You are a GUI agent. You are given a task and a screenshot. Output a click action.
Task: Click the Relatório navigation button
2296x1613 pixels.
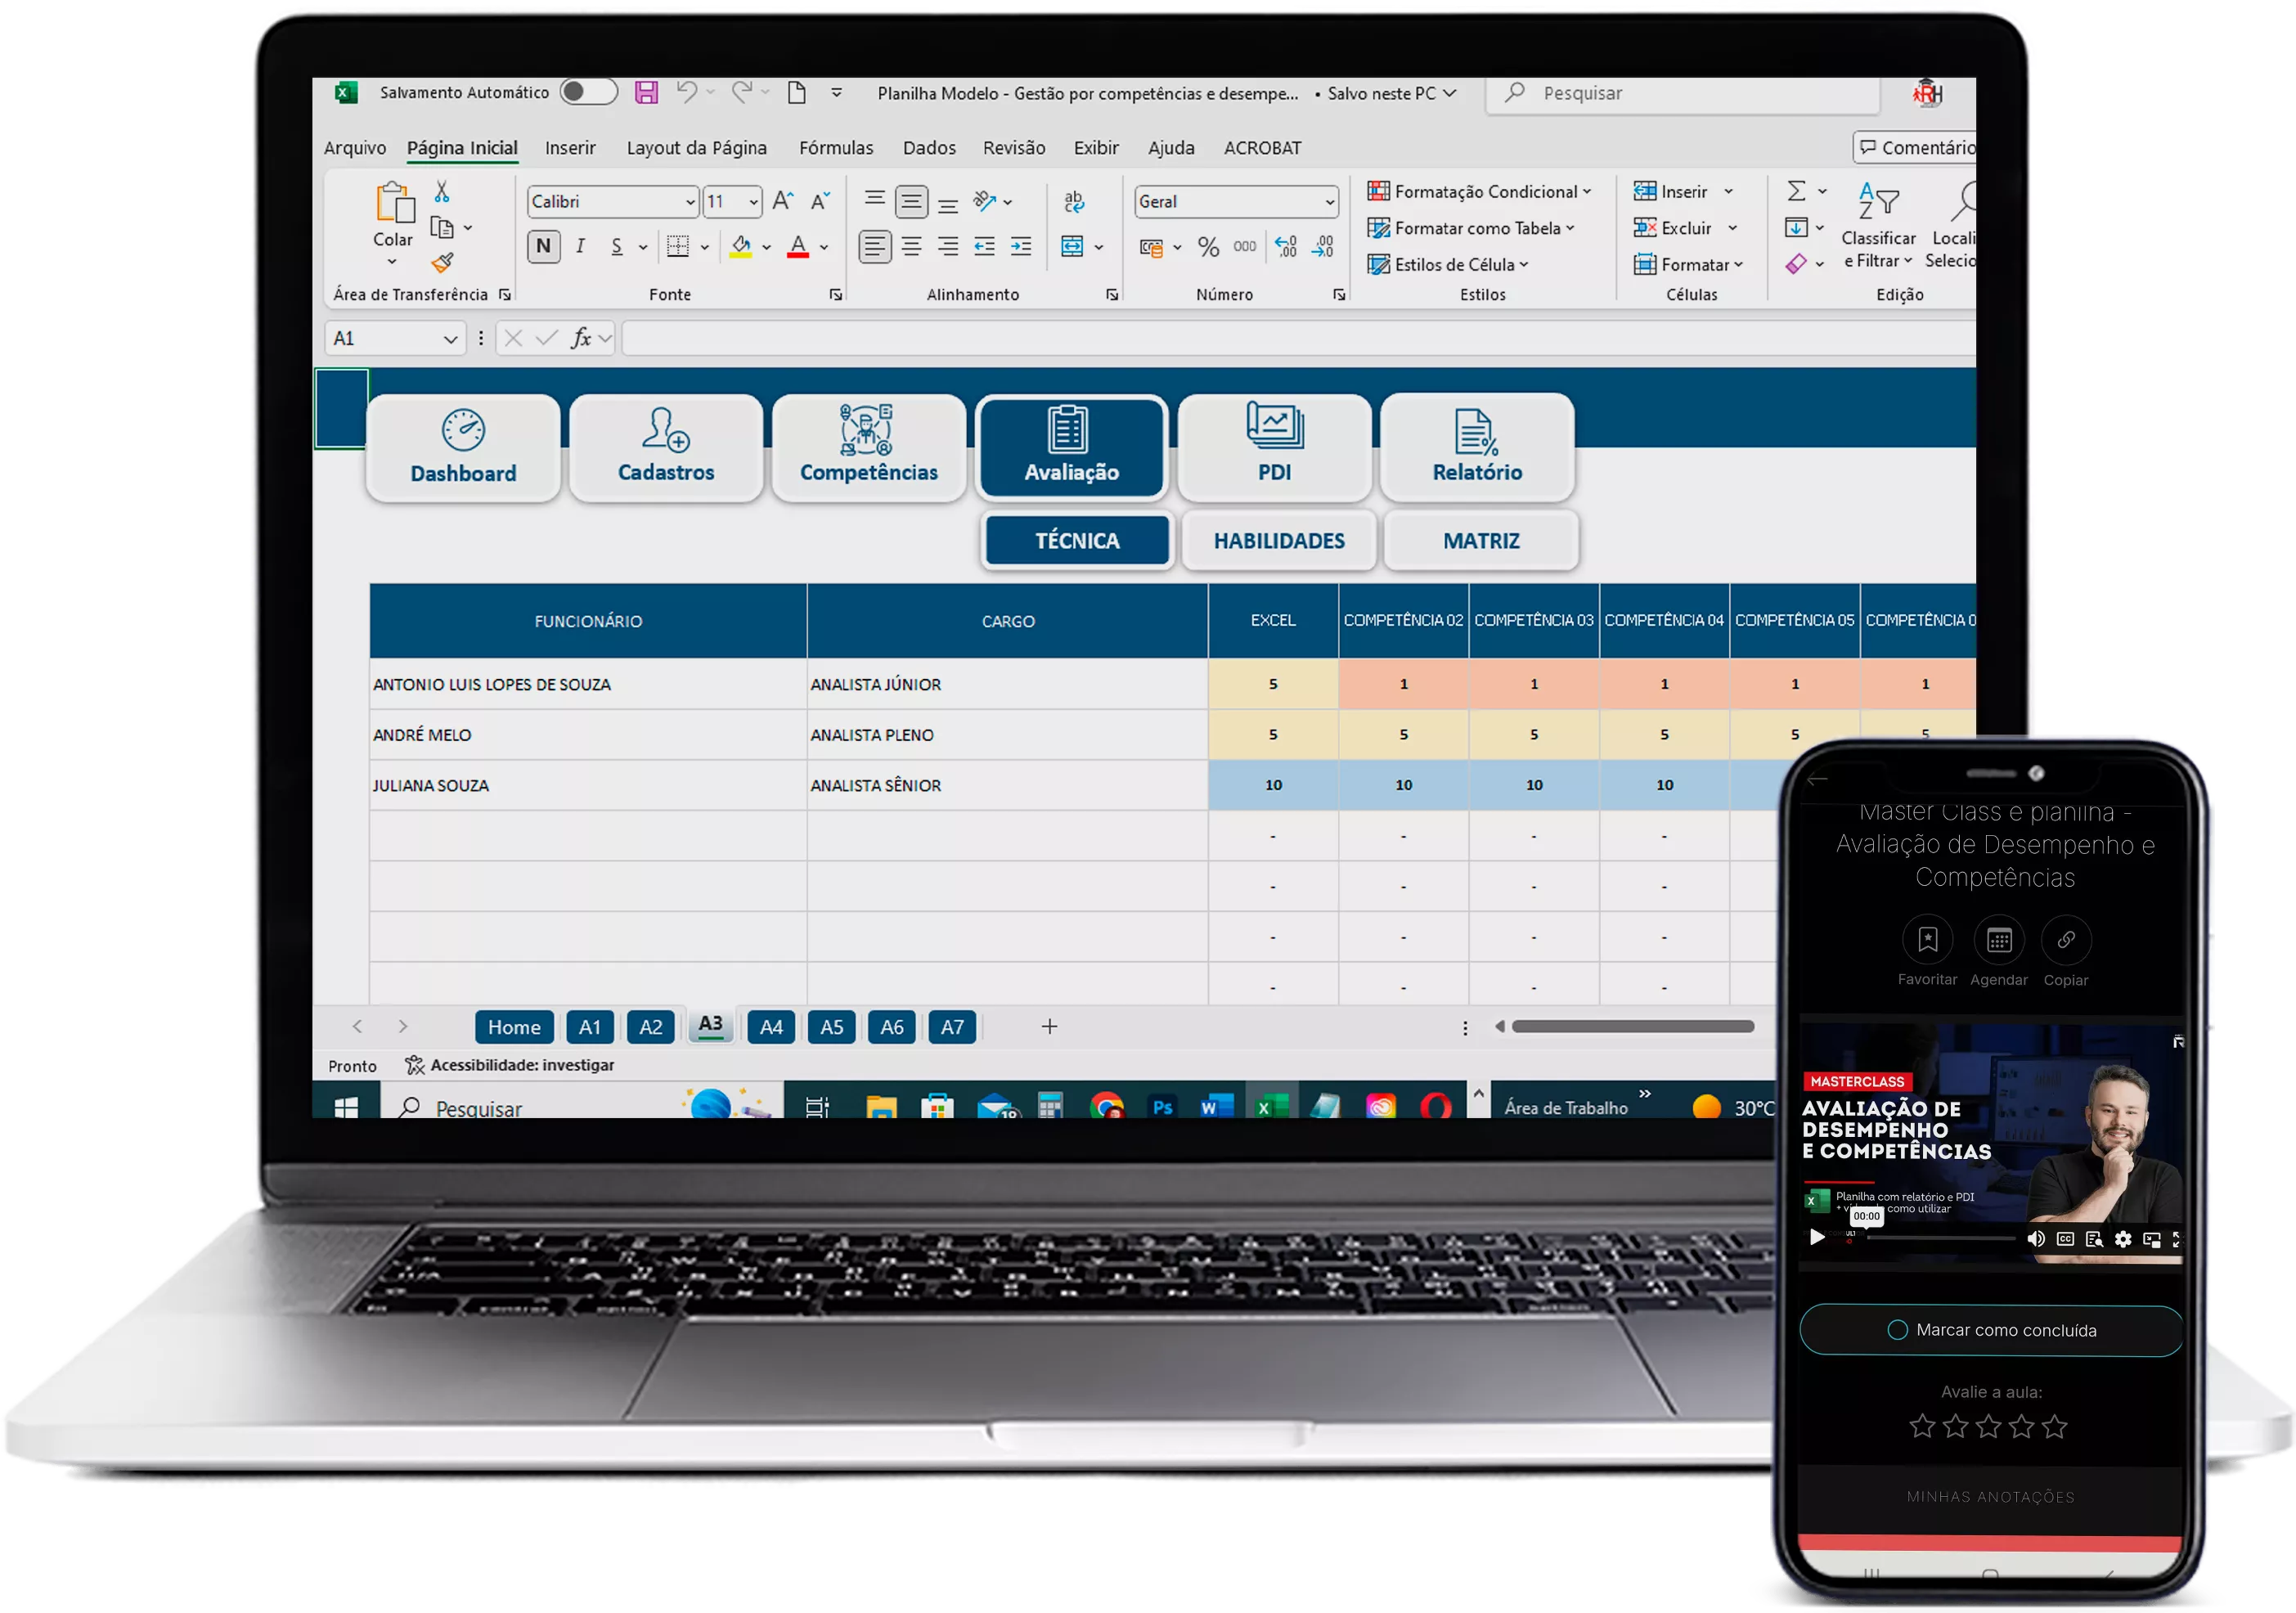click(x=1477, y=447)
